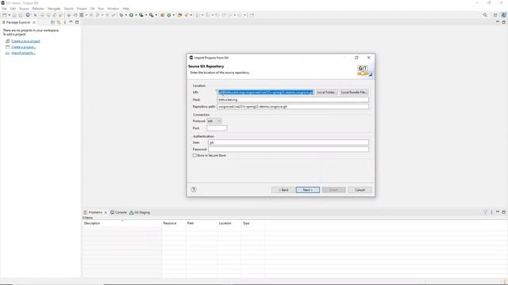This screenshot has width=508, height=285.
Task: Click the Password input field
Action: (288, 150)
